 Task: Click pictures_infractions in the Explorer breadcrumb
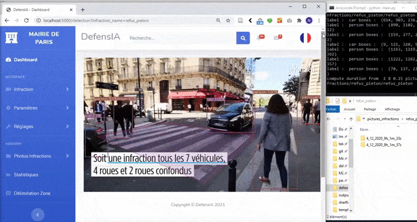click(383, 119)
